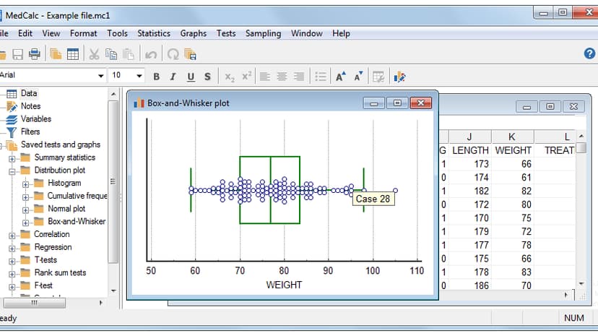Select Notes in the sidebar tree

(30, 106)
